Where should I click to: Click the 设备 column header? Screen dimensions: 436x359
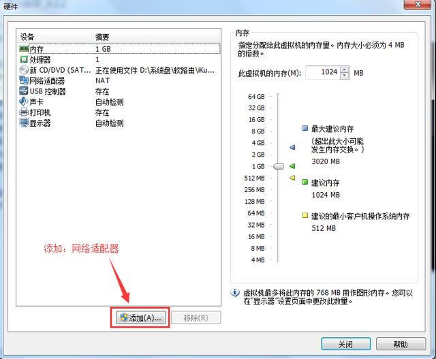pos(54,37)
